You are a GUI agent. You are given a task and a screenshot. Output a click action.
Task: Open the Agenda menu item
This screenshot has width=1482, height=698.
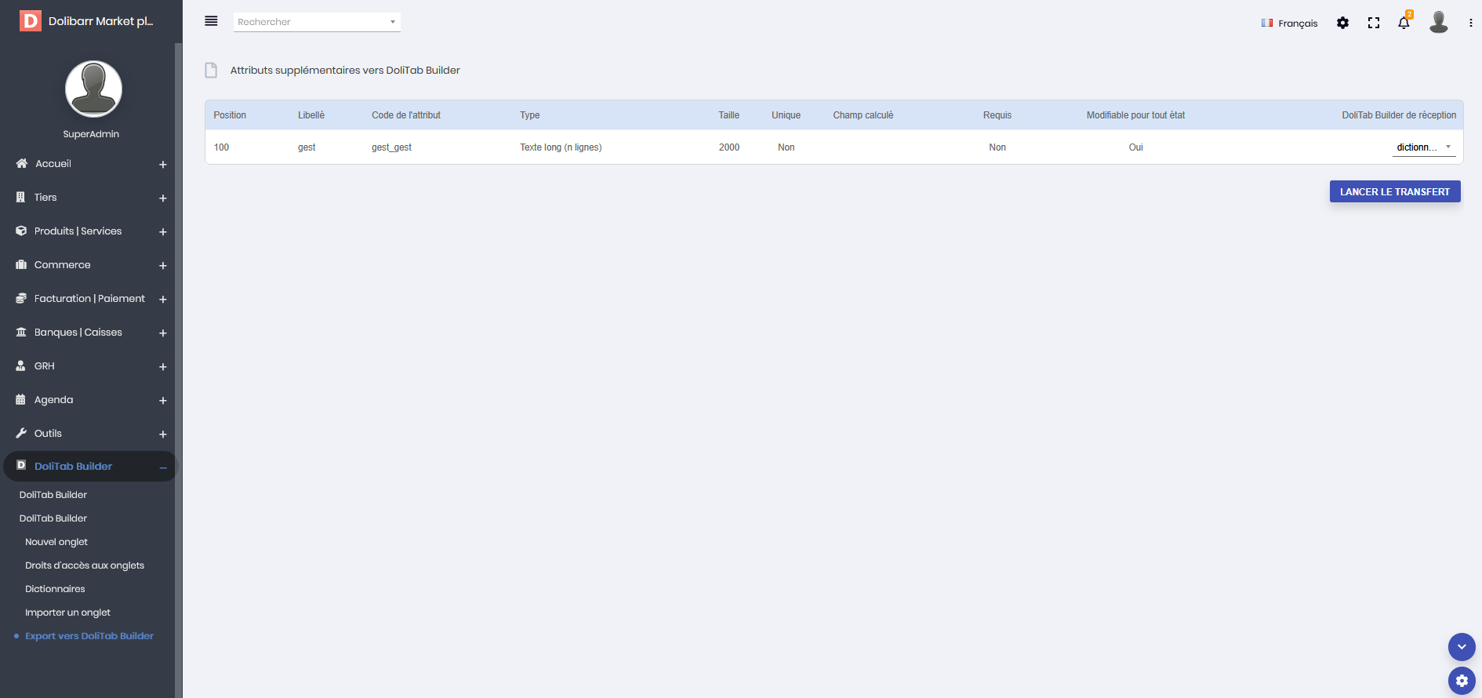coord(54,399)
